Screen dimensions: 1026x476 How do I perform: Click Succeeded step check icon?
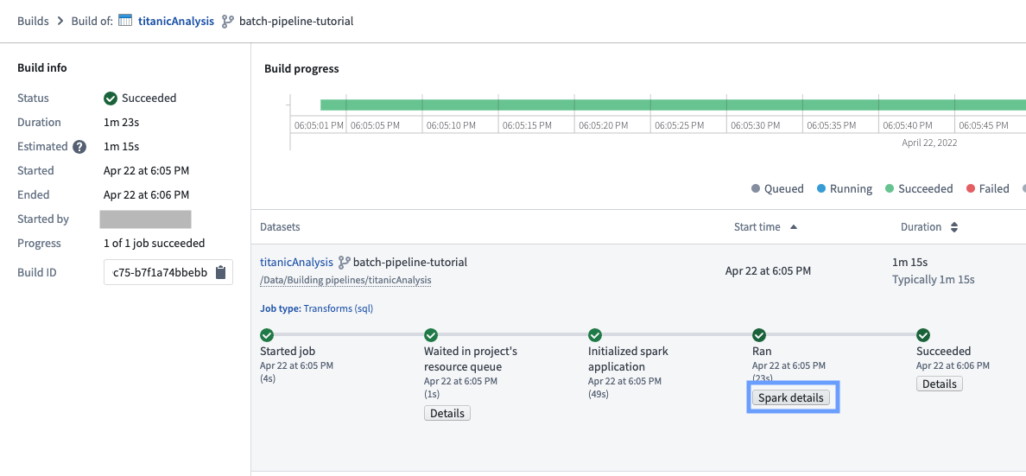[923, 335]
